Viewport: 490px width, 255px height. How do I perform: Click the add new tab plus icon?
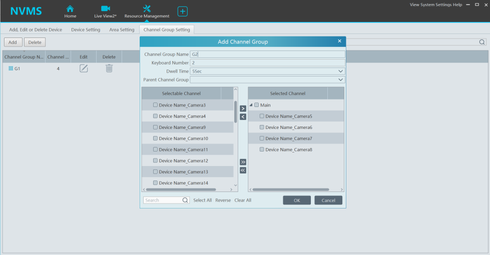click(x=183, y=11)
